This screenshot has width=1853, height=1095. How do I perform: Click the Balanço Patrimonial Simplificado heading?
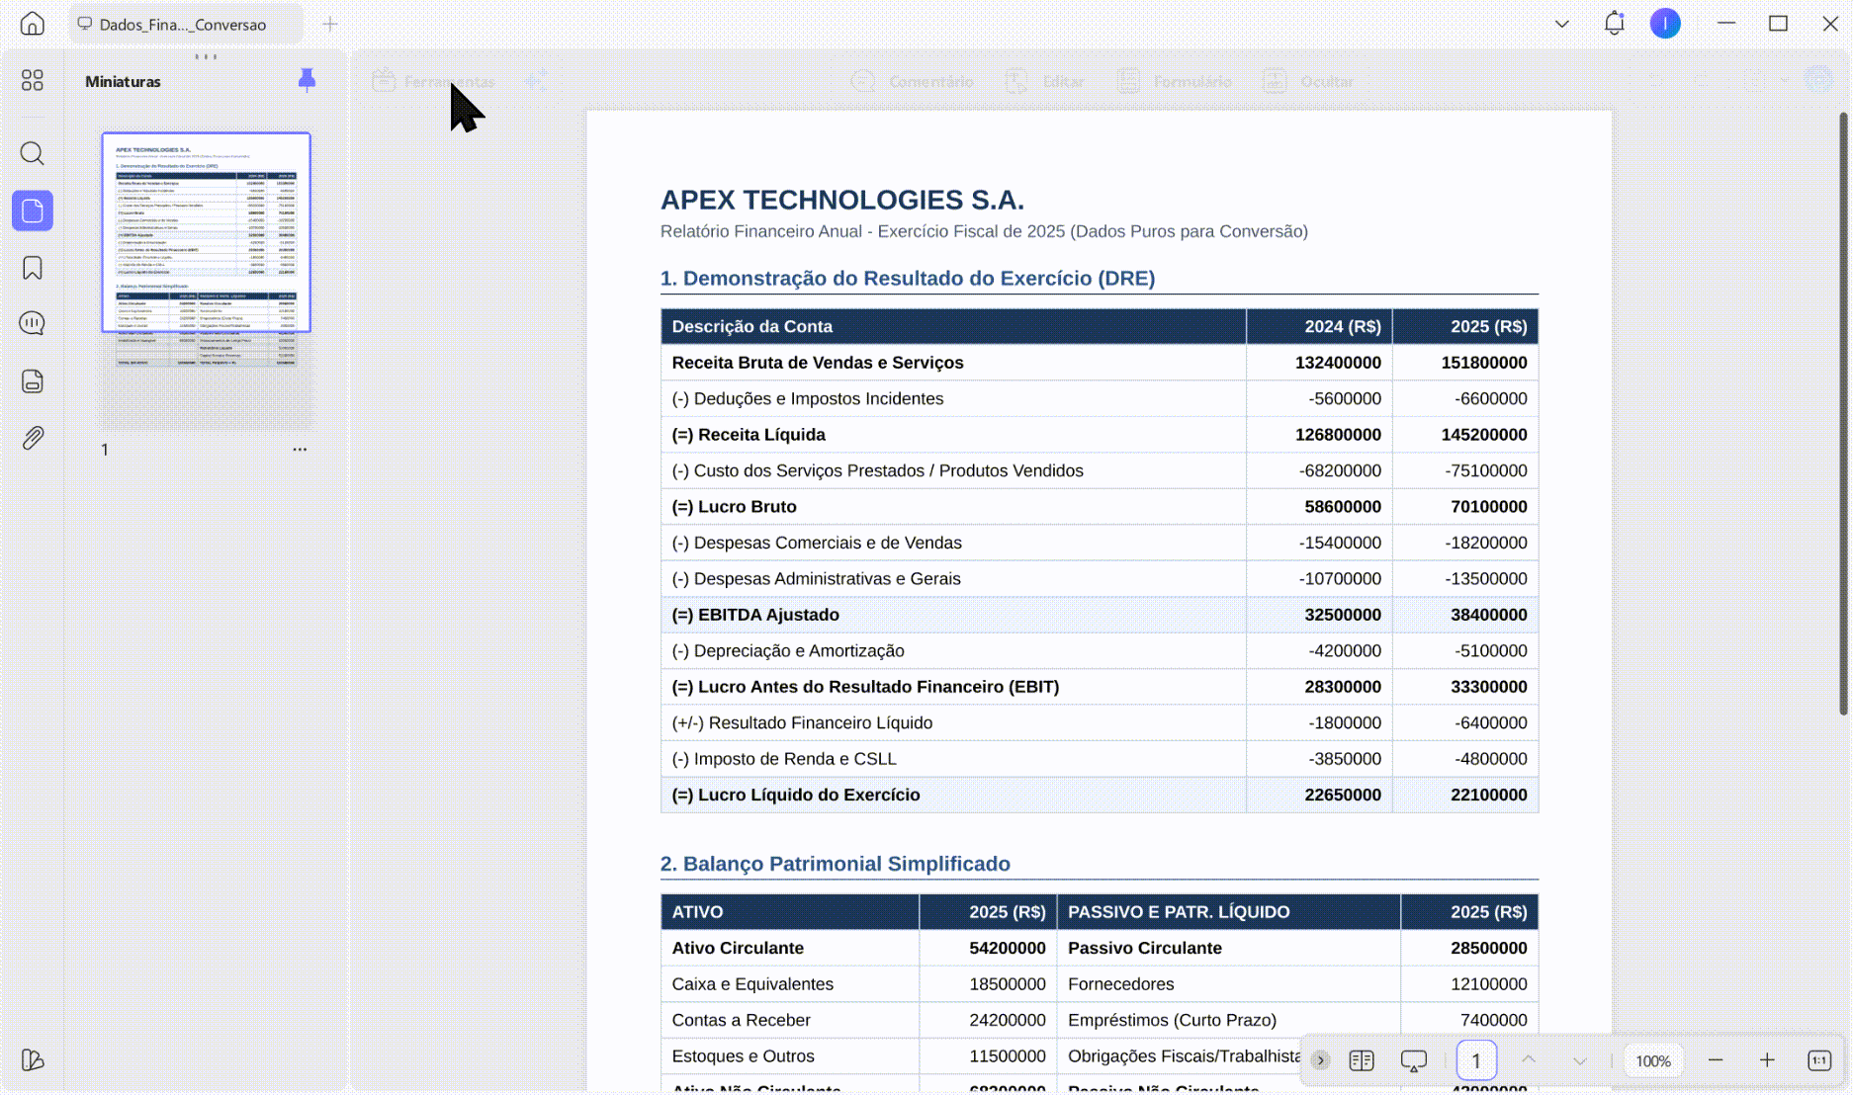(x=836, y=864)
